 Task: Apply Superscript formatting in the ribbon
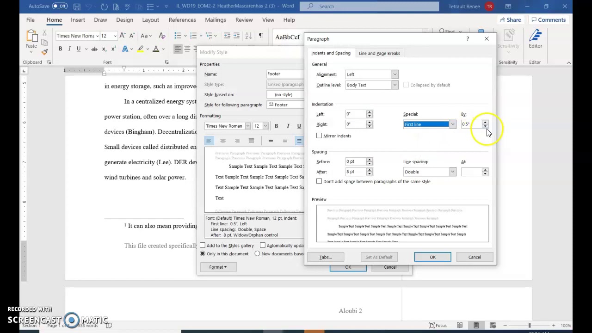(x=113, y=49)
